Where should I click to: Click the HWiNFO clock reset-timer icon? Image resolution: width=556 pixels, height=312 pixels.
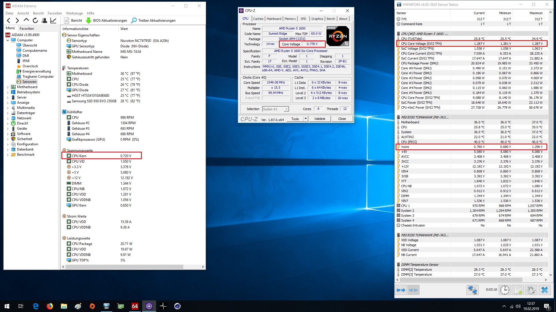(x=505, y=290)
